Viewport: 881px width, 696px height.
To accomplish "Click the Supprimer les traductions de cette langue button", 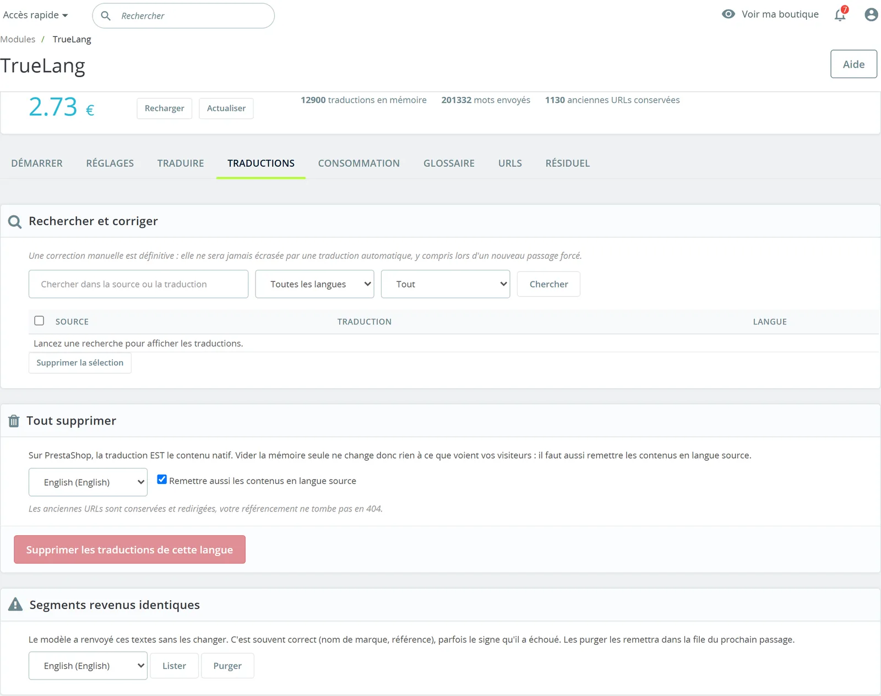I will (x=130, y=550).
